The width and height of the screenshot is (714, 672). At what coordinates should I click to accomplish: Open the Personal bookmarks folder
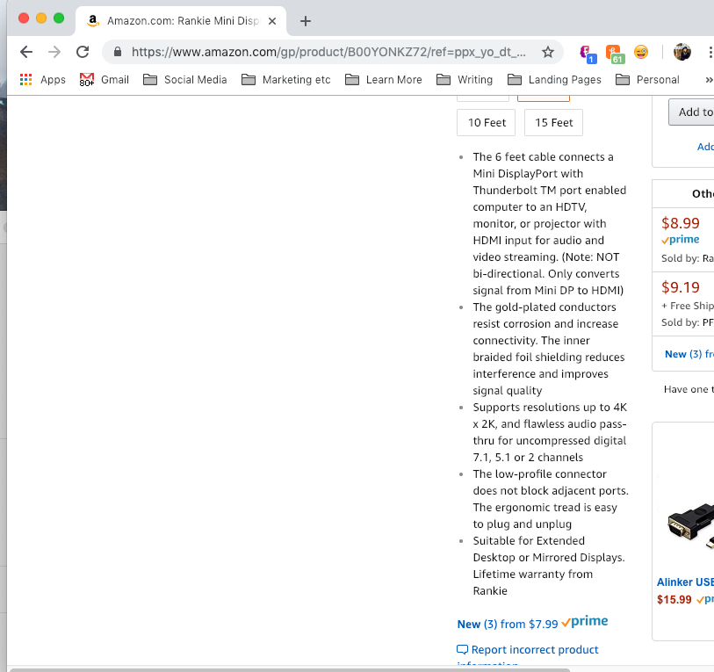(x=647, y=80)
